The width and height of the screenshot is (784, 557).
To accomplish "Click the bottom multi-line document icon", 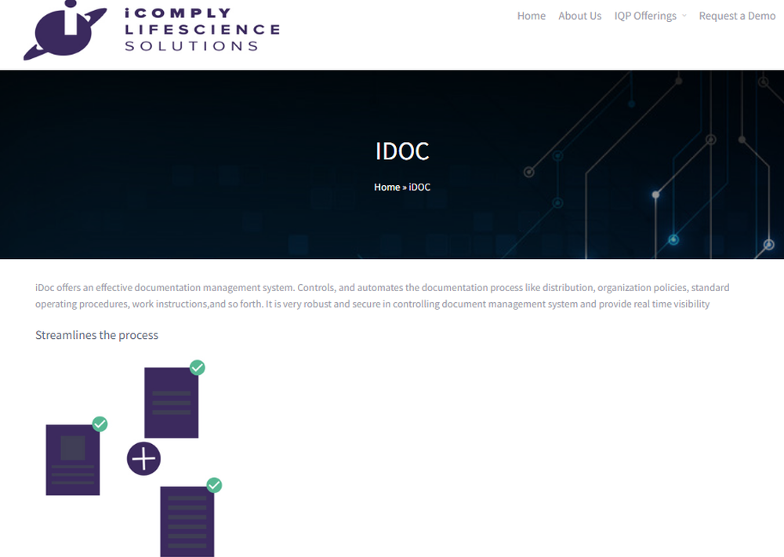I will 187,522.
